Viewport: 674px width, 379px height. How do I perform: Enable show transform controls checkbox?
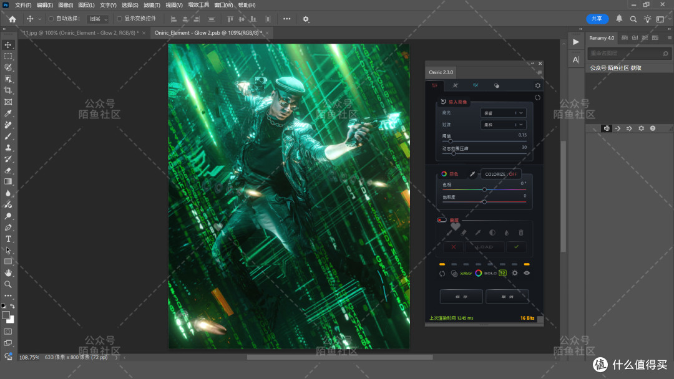(119, 19)
